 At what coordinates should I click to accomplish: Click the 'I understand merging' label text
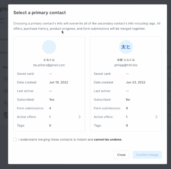[x=70, y=139]
